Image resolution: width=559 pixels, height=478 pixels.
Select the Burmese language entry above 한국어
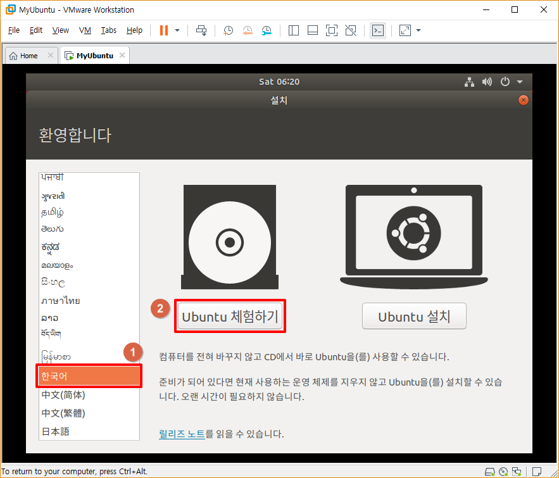(x=89, y=356)
